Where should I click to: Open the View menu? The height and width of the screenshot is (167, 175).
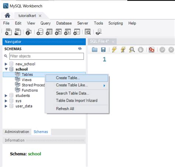(x=31, y=23)
